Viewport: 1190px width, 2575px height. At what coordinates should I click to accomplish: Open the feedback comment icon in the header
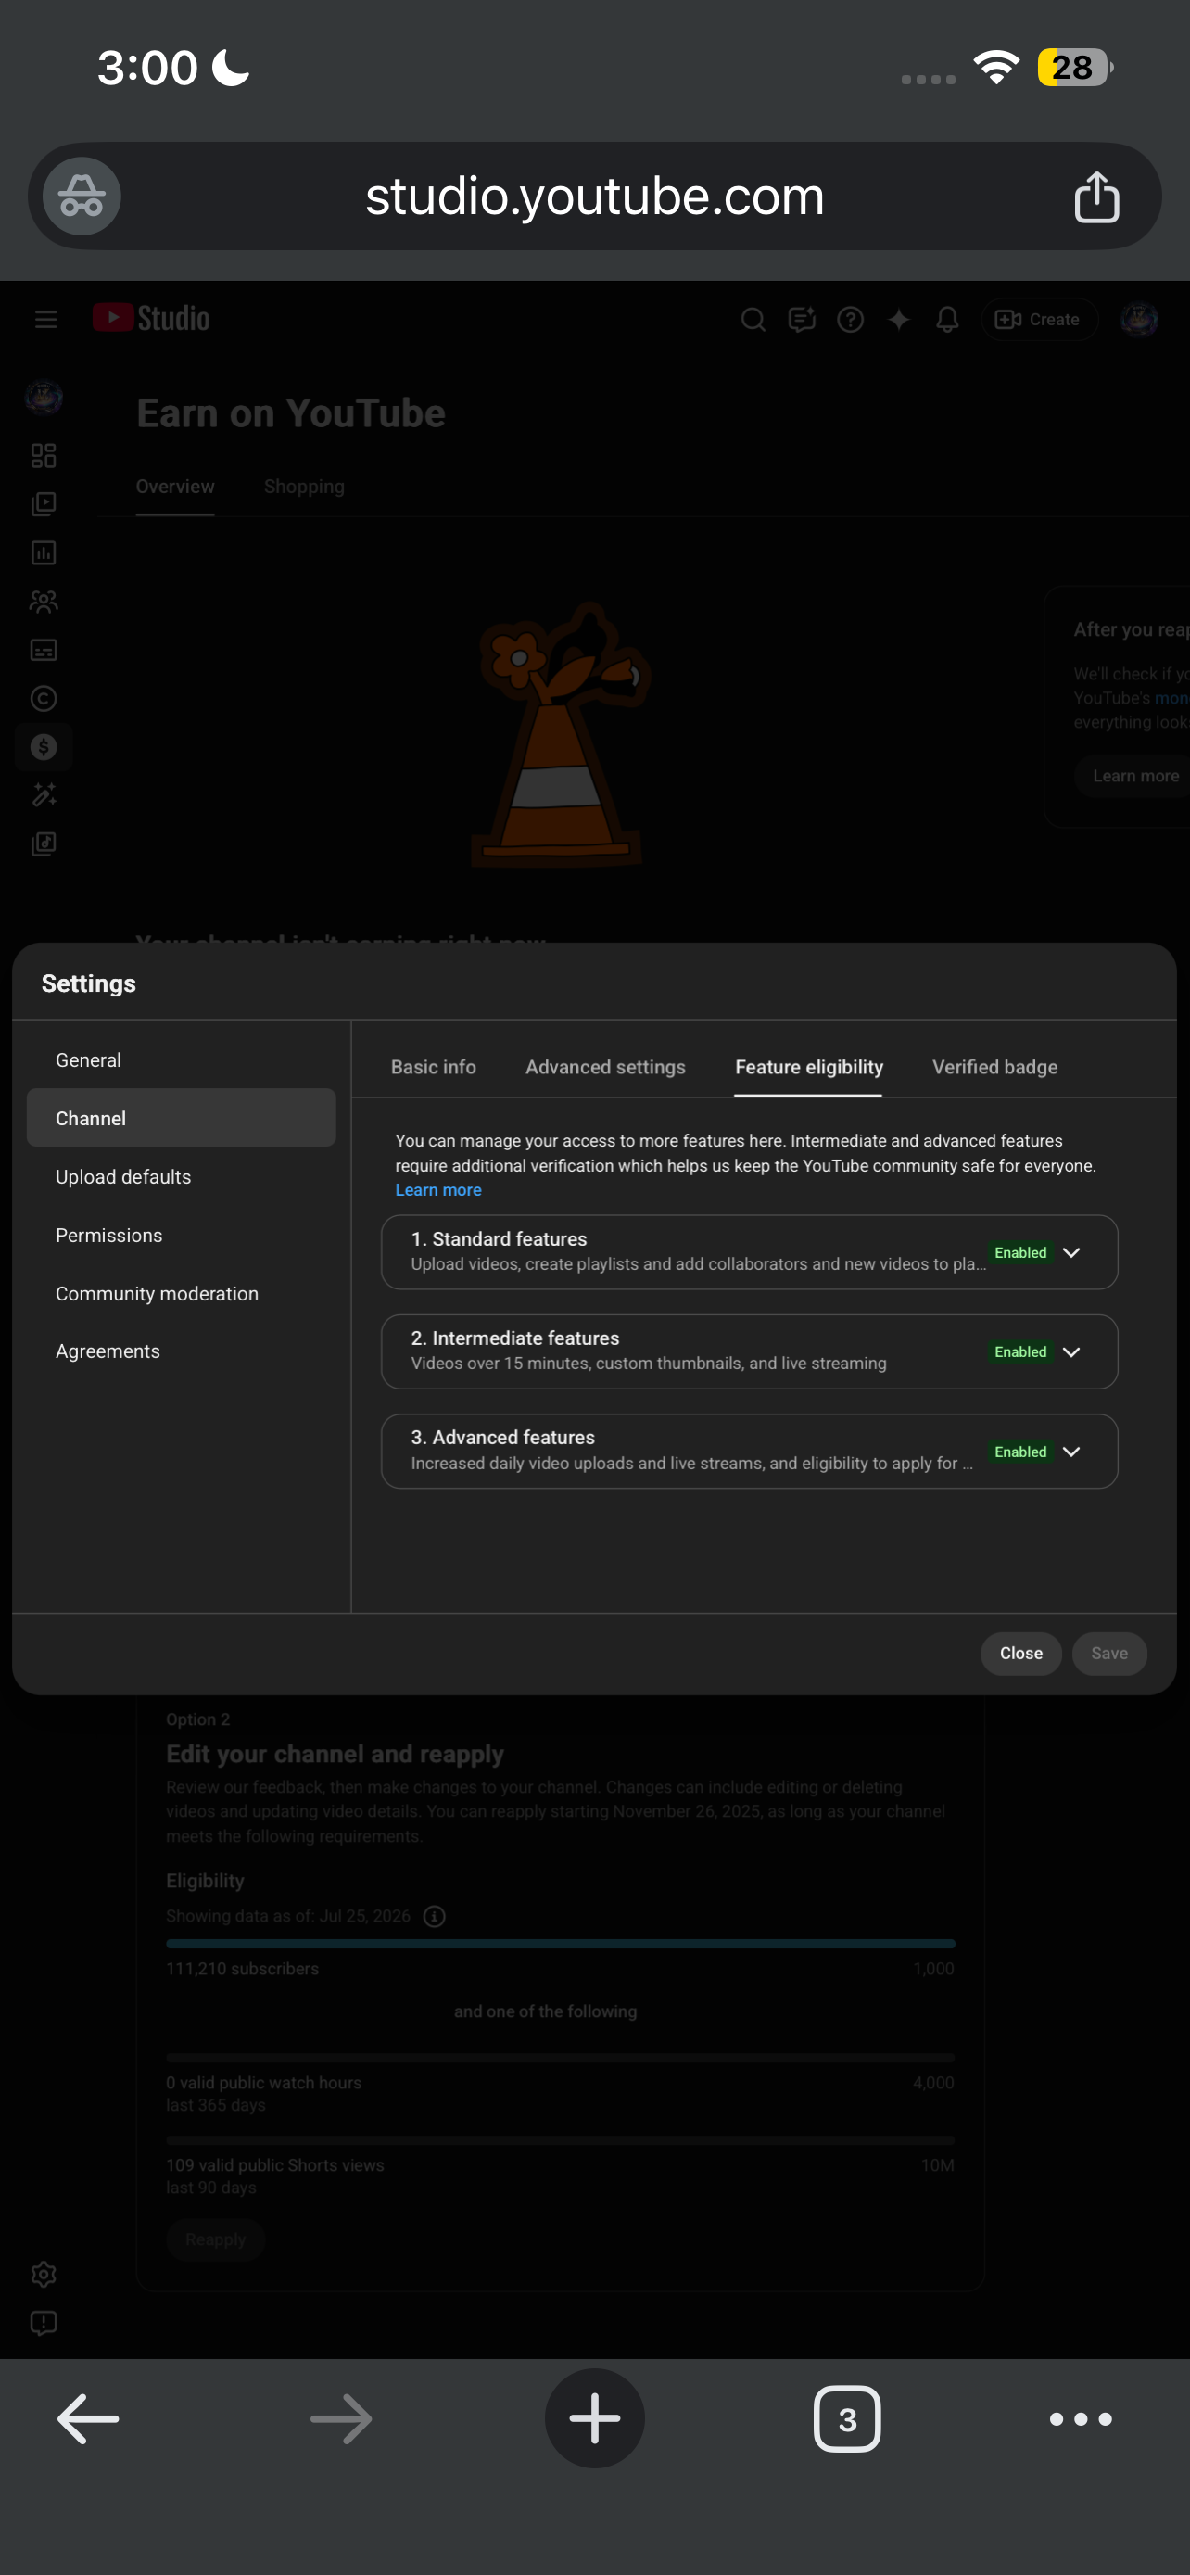(x=803, y=320)
